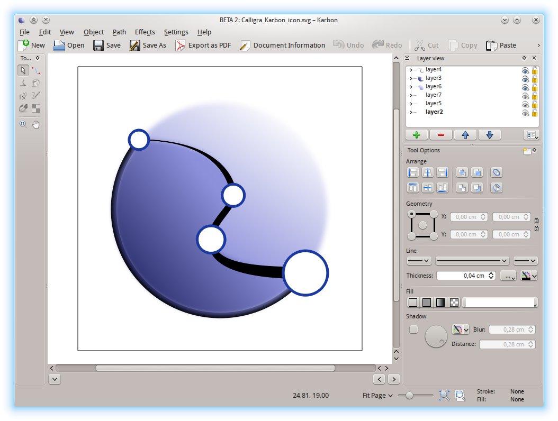
Task: Click the zoom to whole page icon
Action: pos(460,396)
